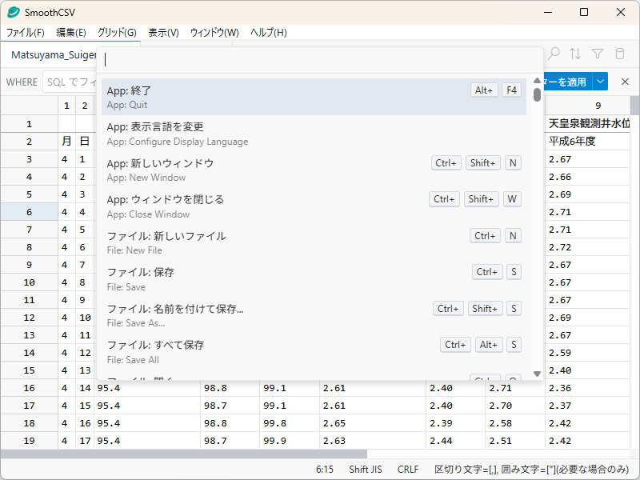Click the database cylinder icon in the toolbar
Viewport: 640px width, 480px height.
coord(619,54)
